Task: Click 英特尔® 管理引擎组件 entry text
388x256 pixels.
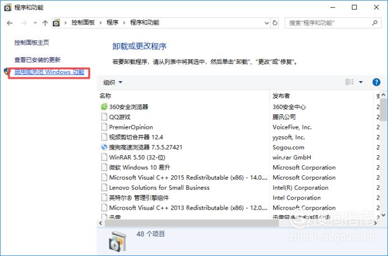Action: [139, 198]
